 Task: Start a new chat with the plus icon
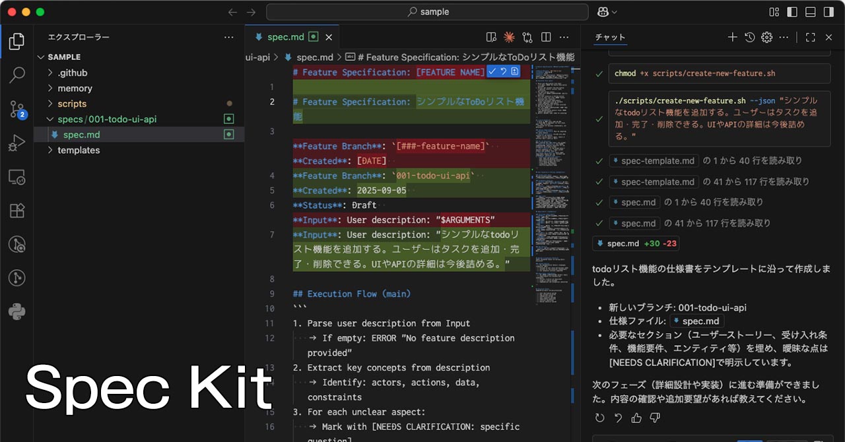pyautogui.click(x=732, y=38)
